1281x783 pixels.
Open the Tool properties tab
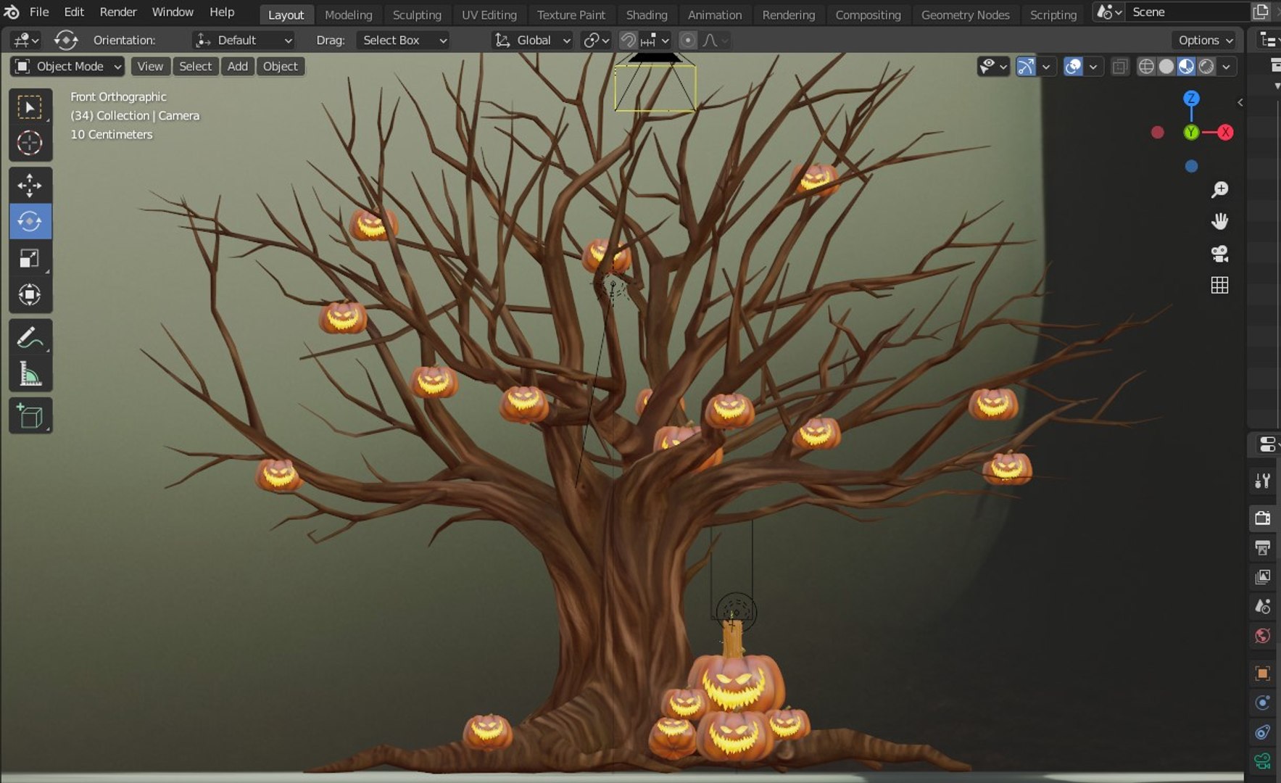click(1262, 481)
